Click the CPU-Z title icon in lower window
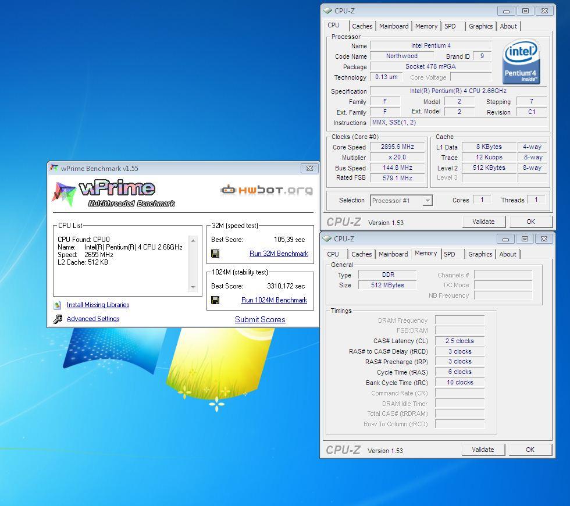The height and width of the screenshot is (506, 570). [327, 238]
